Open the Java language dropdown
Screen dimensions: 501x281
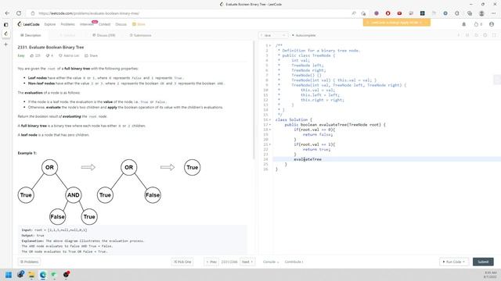click(273, 35)
